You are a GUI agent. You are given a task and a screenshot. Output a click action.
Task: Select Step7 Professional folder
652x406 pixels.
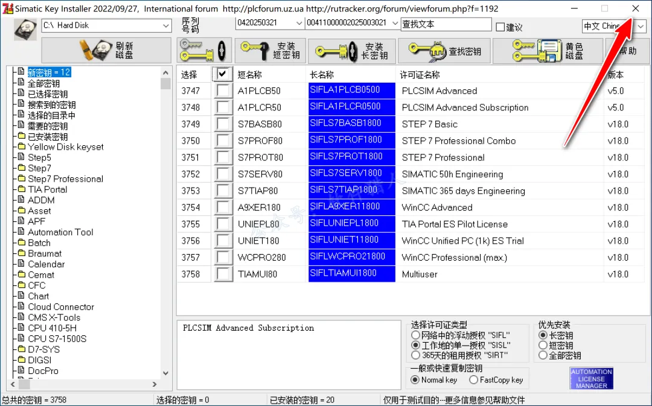(65, 179)
